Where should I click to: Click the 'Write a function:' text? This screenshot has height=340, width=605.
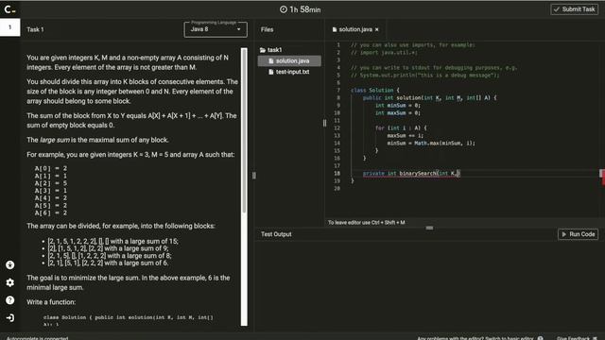(x=51, y=302)
